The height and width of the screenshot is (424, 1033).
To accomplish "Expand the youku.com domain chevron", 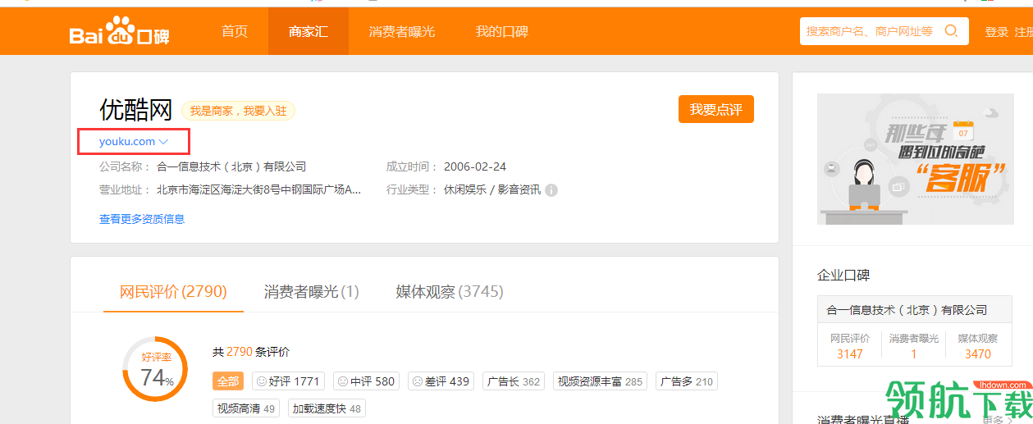I will coord(163,142).
